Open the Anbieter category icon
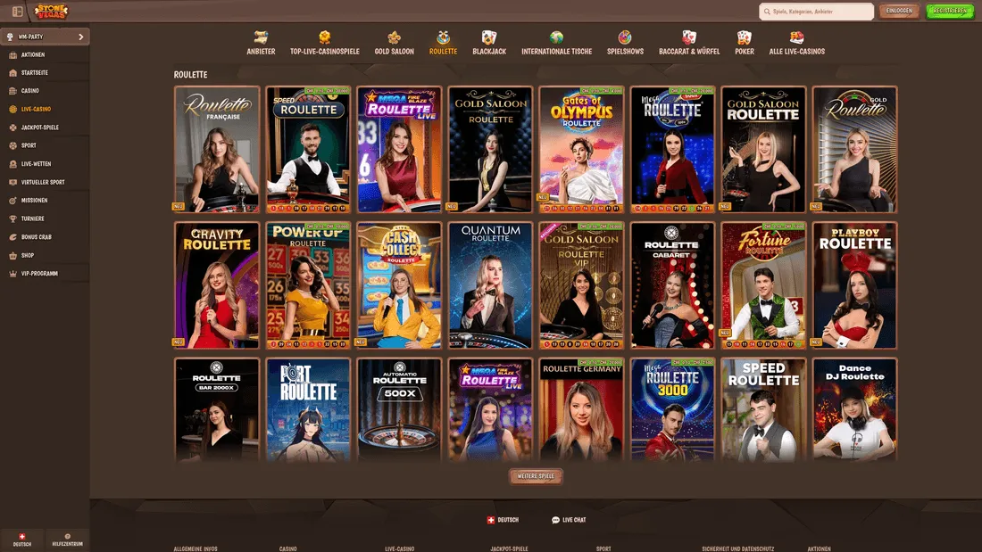This screenshot has height=552, width=982. pyautogui.click(x=262, y=37)
